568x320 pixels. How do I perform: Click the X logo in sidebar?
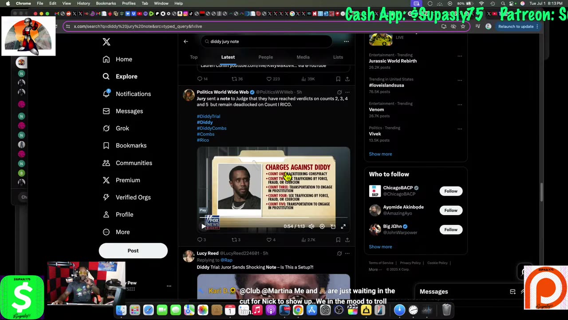coord(106,42)
